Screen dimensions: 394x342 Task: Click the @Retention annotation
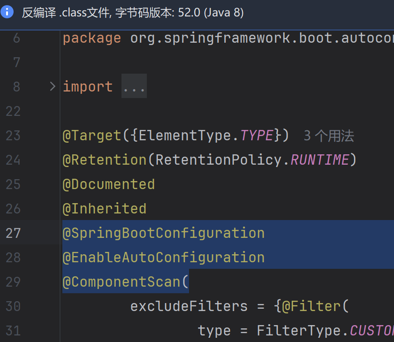tap(104, 160)
